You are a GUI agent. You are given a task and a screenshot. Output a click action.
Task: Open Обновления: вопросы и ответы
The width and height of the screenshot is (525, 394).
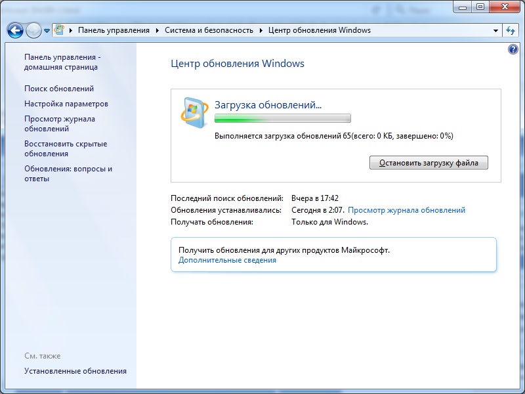click(68, 173)
